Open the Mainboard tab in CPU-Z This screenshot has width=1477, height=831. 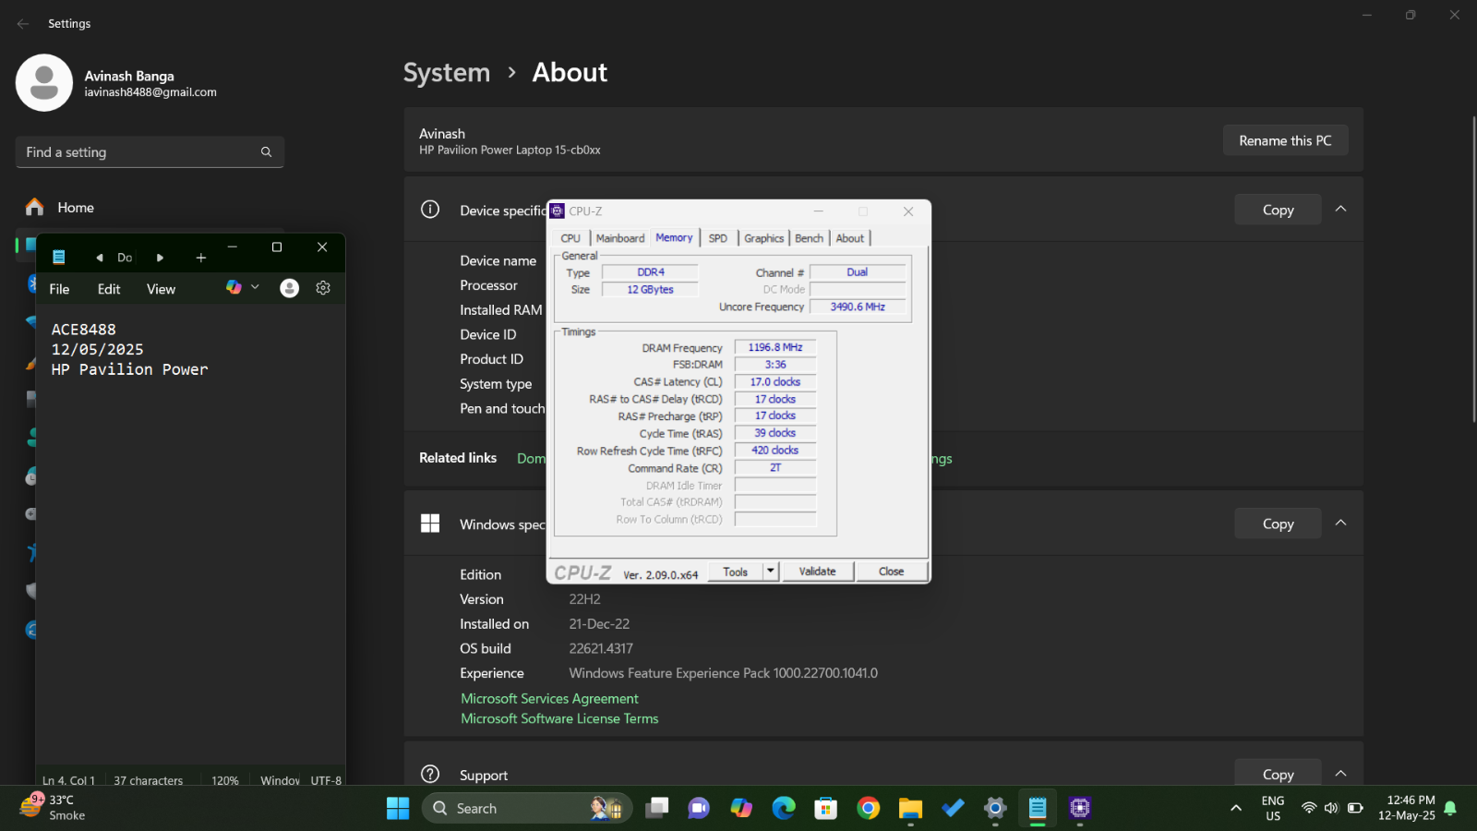[x=620, y=238]
